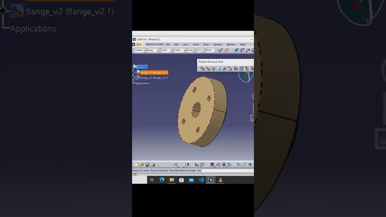Click the New Product icon in Product Structure Tools
Image resolution: width=386 pixels, height=217 pixels.
tap(208, 69)
